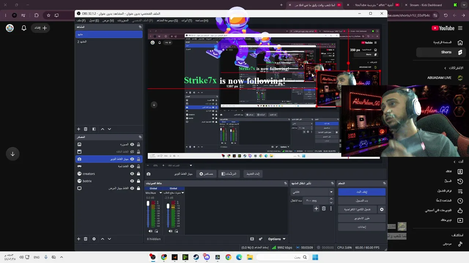469x263 pixels.
Task: Show the hidden window capture source
Action: click(x=132, y=152)
